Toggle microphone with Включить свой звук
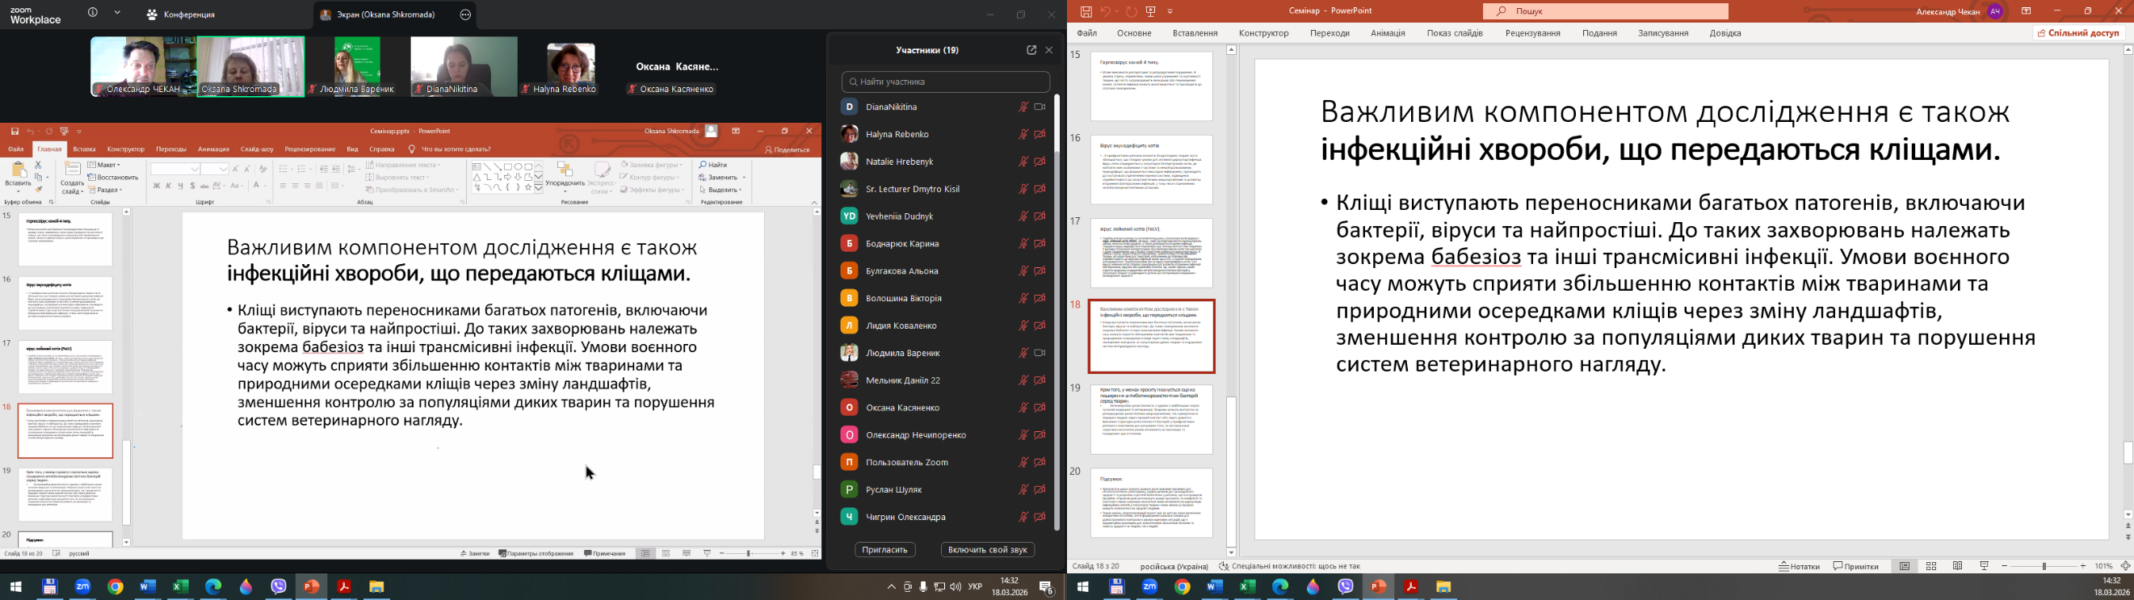The image size is (2134, 600). coord(988,549)
